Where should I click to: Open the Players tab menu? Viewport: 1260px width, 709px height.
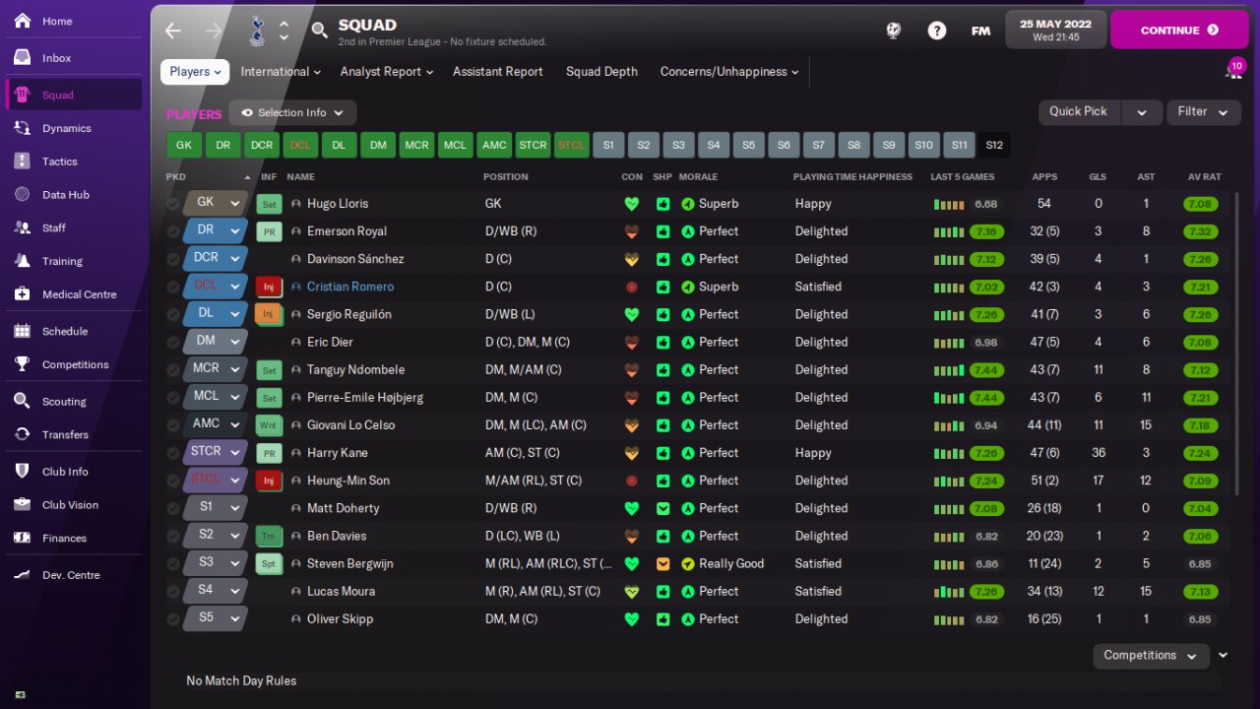tap(195, 72)
